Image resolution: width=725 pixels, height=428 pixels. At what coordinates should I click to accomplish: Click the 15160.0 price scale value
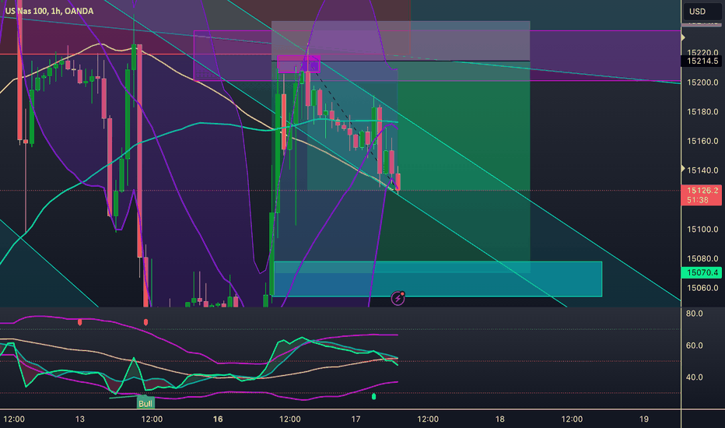[x=702, y=141]
